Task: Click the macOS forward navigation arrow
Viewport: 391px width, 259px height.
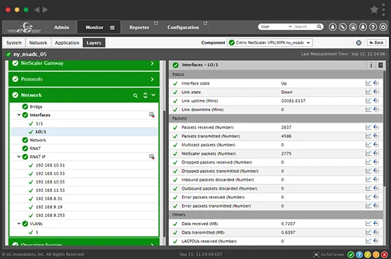Action: [x=45, y=10]
